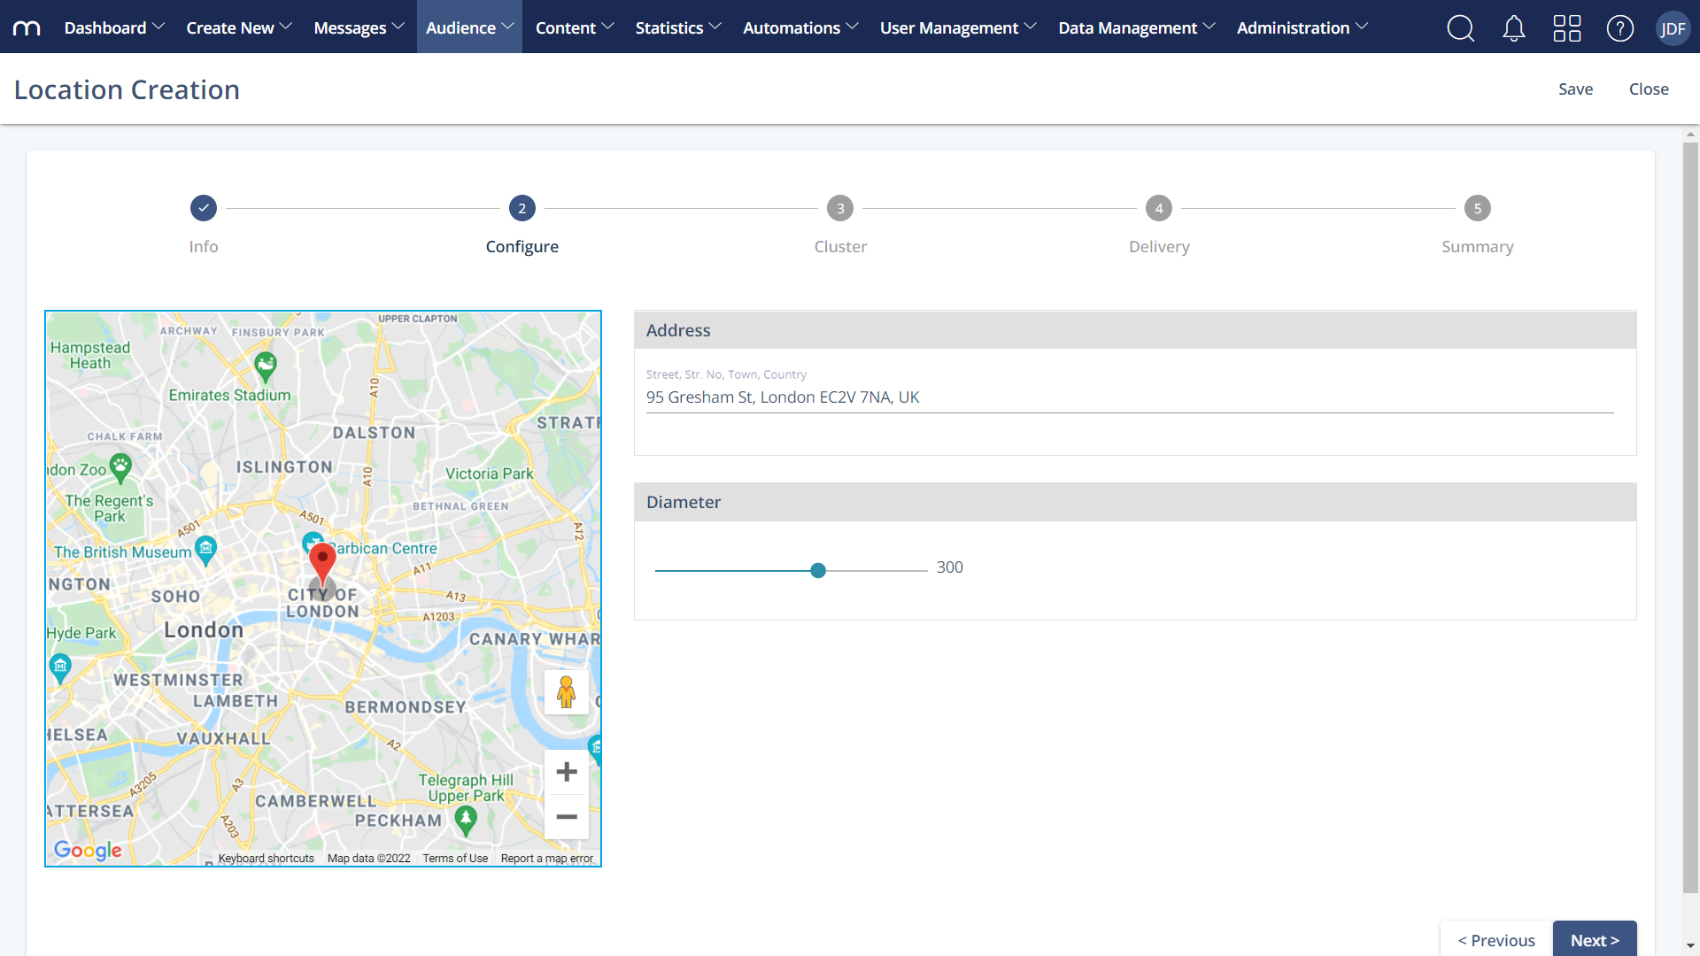The height and width of the screenshot is (956, 1700).
Task: Click the Close button
Action: point(1649,89)
